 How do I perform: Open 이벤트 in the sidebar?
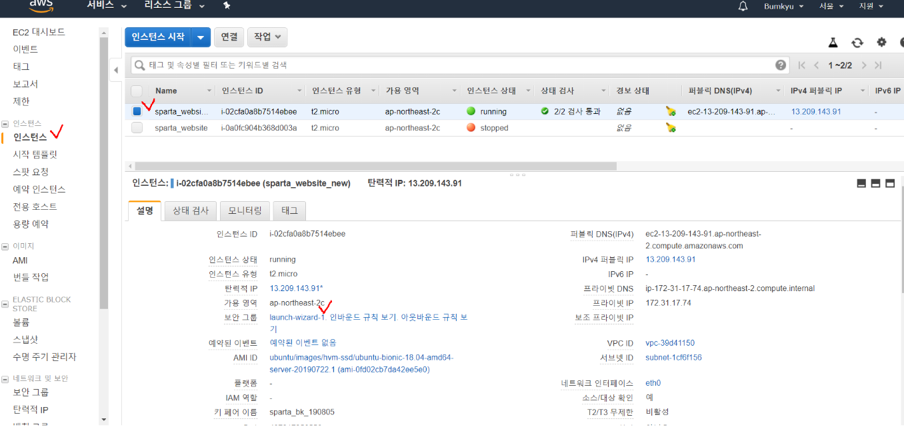[25, 49]
